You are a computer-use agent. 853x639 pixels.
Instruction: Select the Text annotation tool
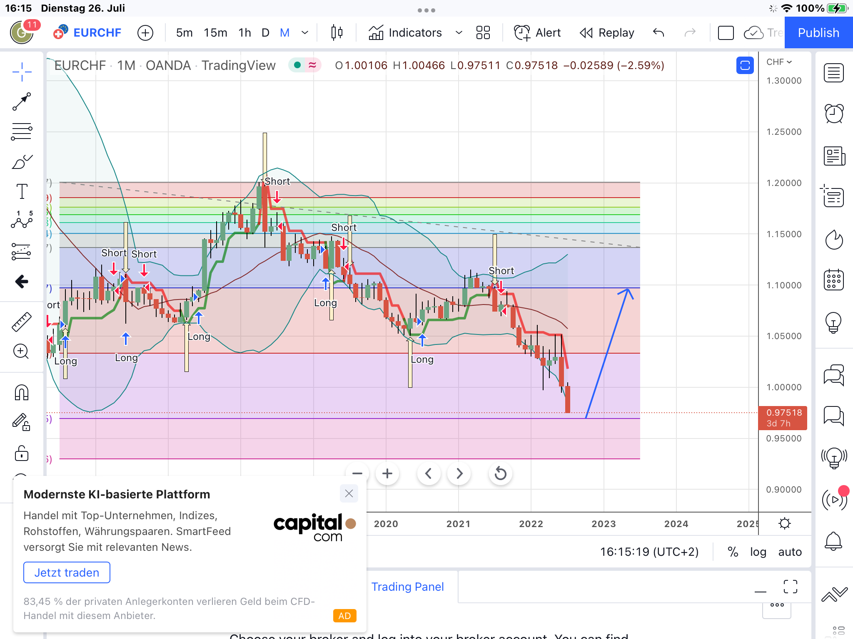(x=22, y=191)
